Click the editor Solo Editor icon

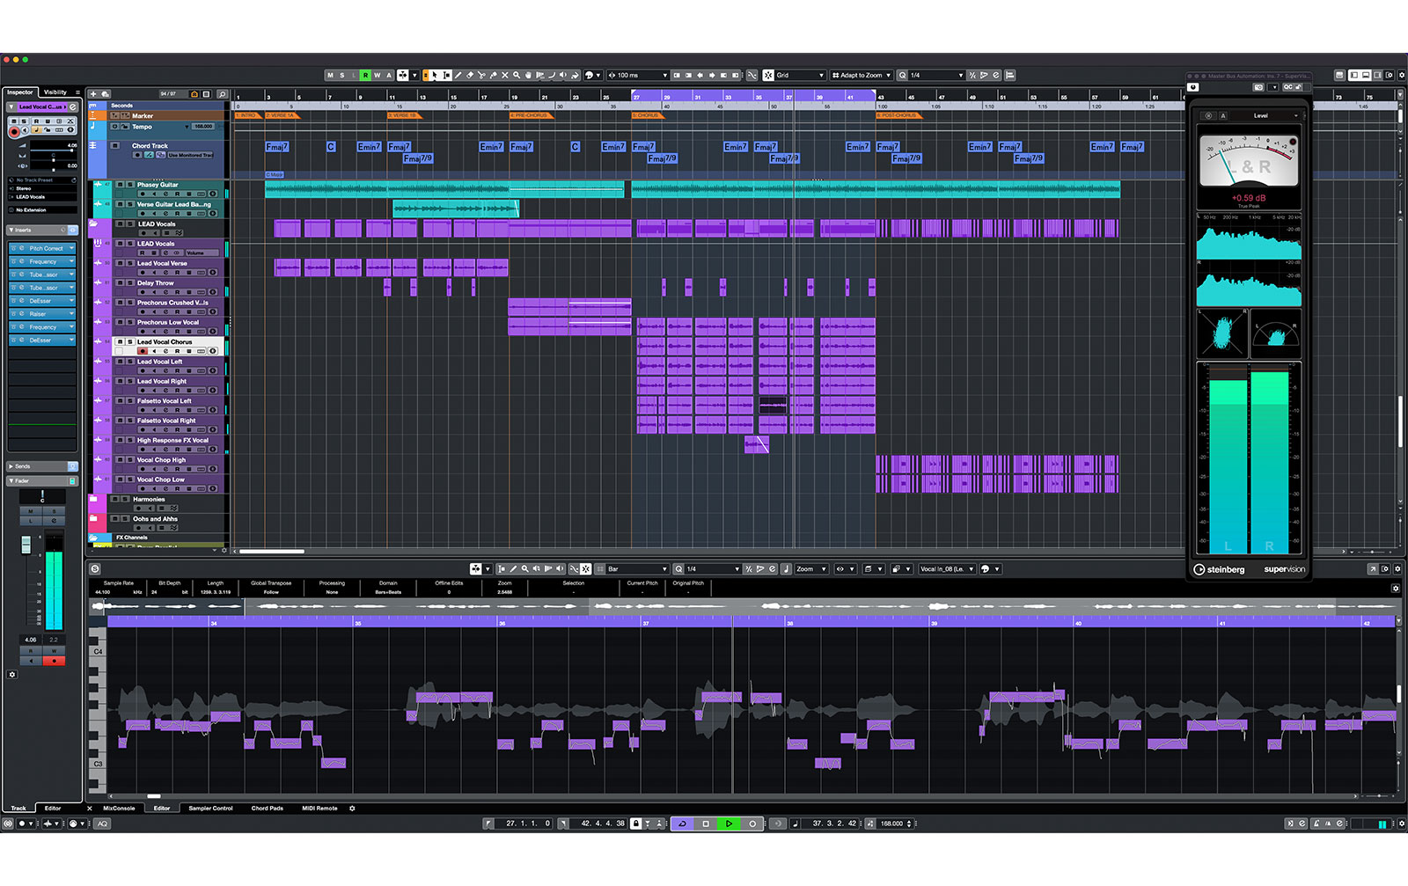click(95, 568)
